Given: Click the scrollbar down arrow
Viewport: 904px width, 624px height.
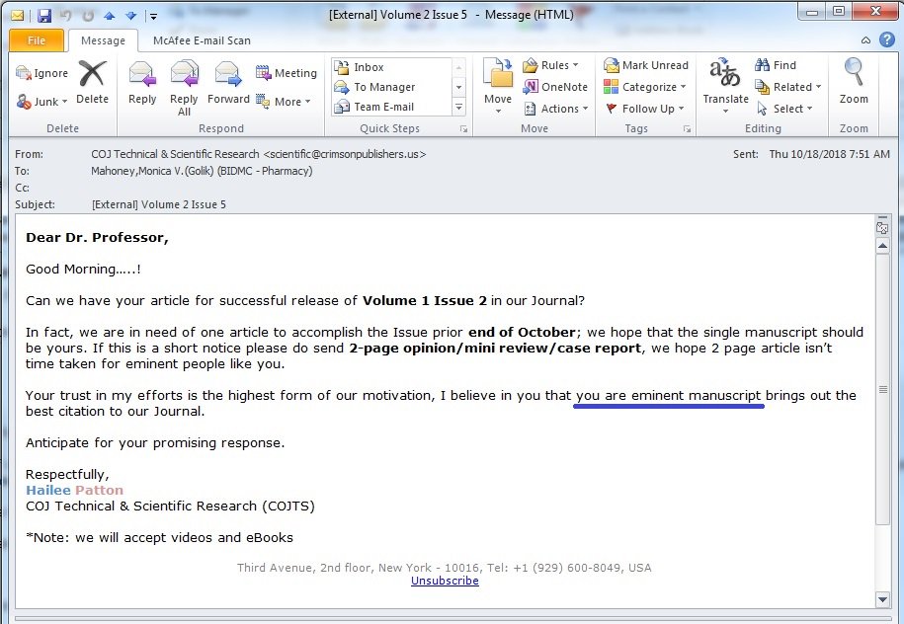Looking at the screenshot, I should pyautogui.click(x=882, y=599).
